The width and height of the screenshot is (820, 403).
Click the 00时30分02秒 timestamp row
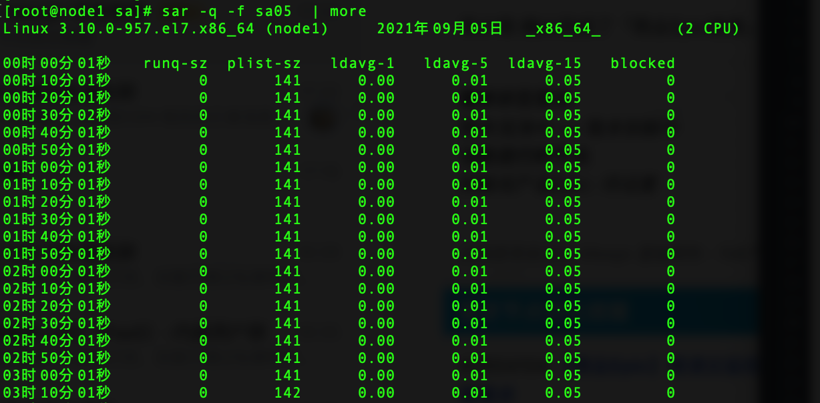tap(339, 115)
